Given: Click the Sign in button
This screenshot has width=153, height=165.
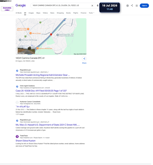Looking at the screenshot, I should point(144,6).
